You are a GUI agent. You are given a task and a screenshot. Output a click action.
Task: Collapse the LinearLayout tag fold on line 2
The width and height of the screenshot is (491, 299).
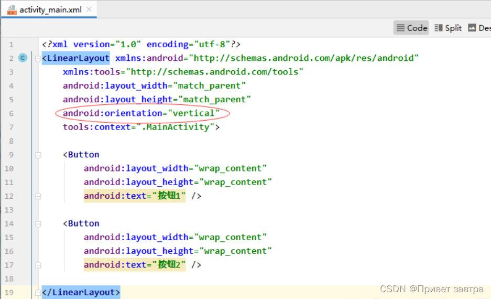click(38, 58)
